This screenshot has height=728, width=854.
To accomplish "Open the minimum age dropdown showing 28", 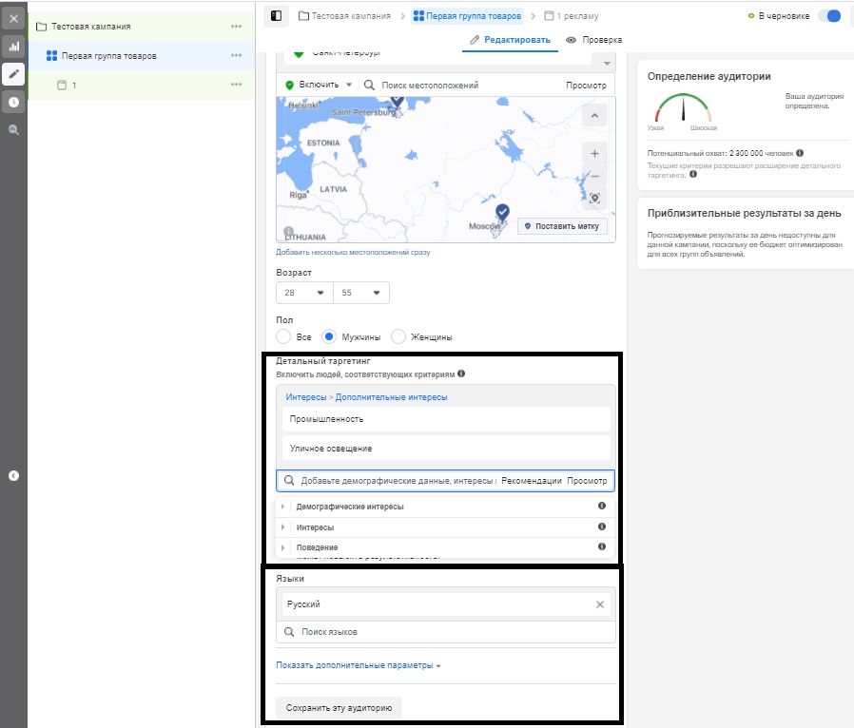I will [304, 293].
